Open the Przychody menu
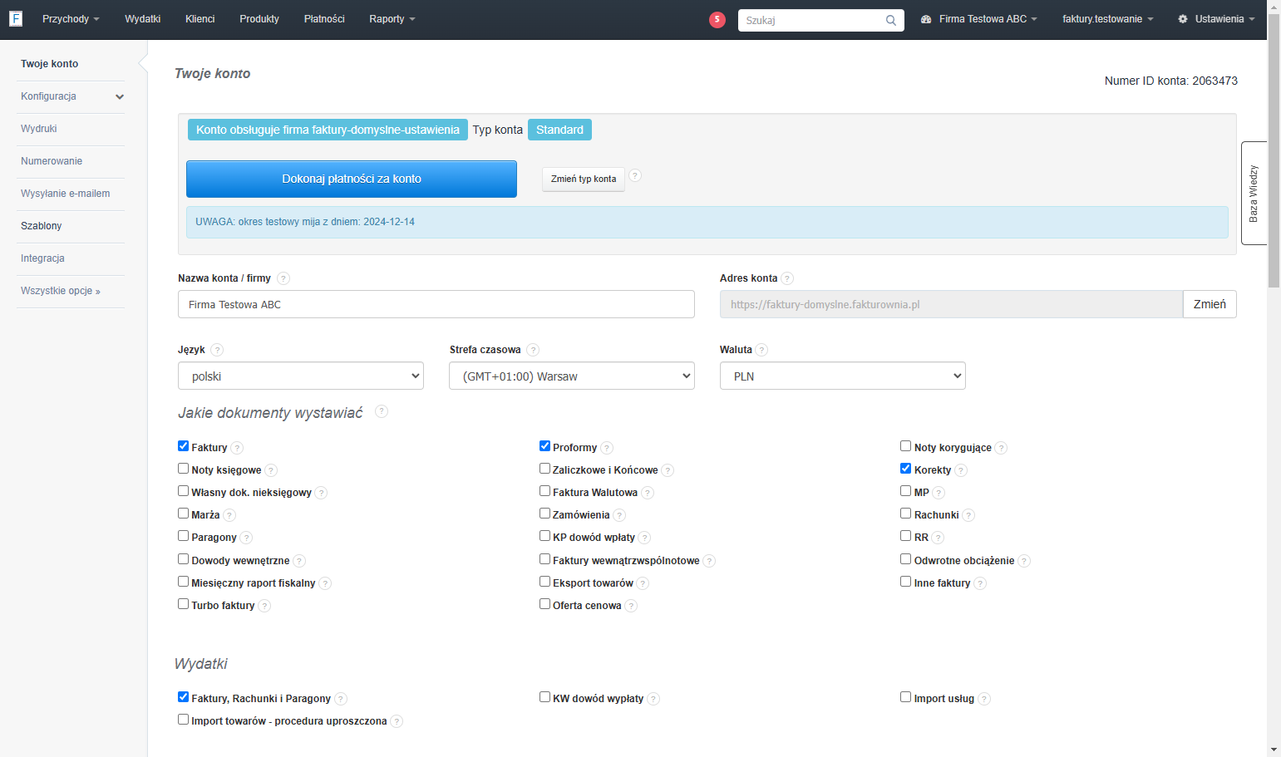1281x757 pixels. (x=71, y=19)
